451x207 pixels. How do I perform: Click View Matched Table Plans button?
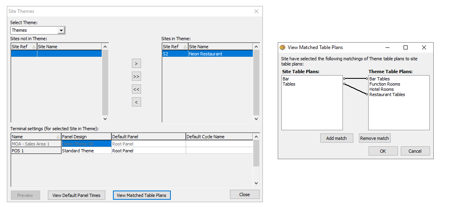coord(141,195)
